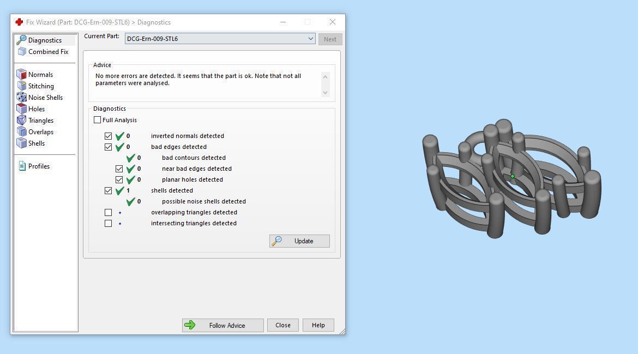
Task: Click the Noise Shells icon
Action: (x=22, y=97)
